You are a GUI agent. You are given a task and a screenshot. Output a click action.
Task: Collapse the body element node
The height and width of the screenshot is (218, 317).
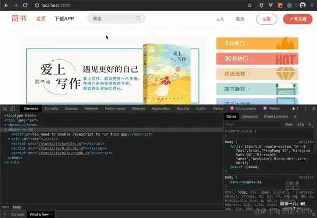click(x=6, y=129)
